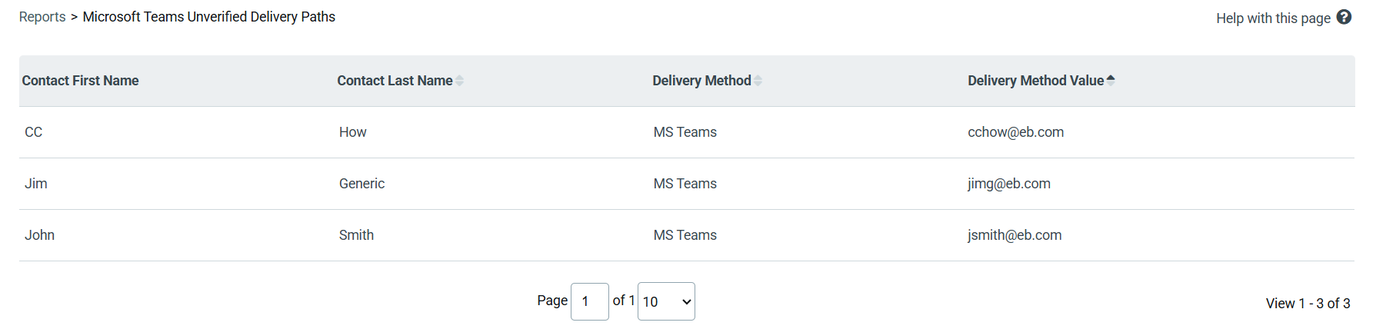Viewport: 1386px width, 329px height.
Task: Click Contact Last Name column header
Action: point(395,81)
